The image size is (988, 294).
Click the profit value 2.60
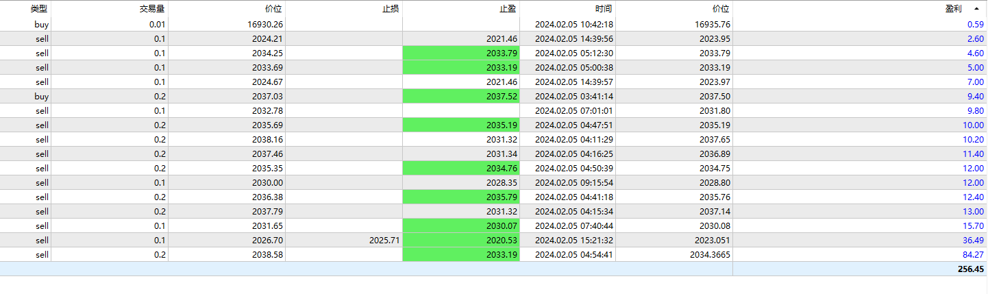(x=976, y=38)
